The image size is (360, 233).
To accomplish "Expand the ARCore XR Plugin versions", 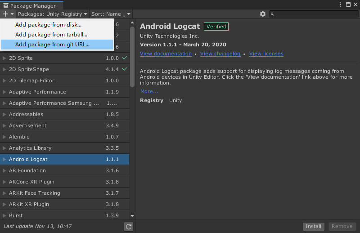I will tap(4, 182).
